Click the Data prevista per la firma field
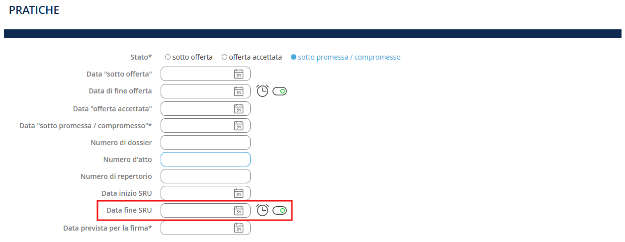 197,228
